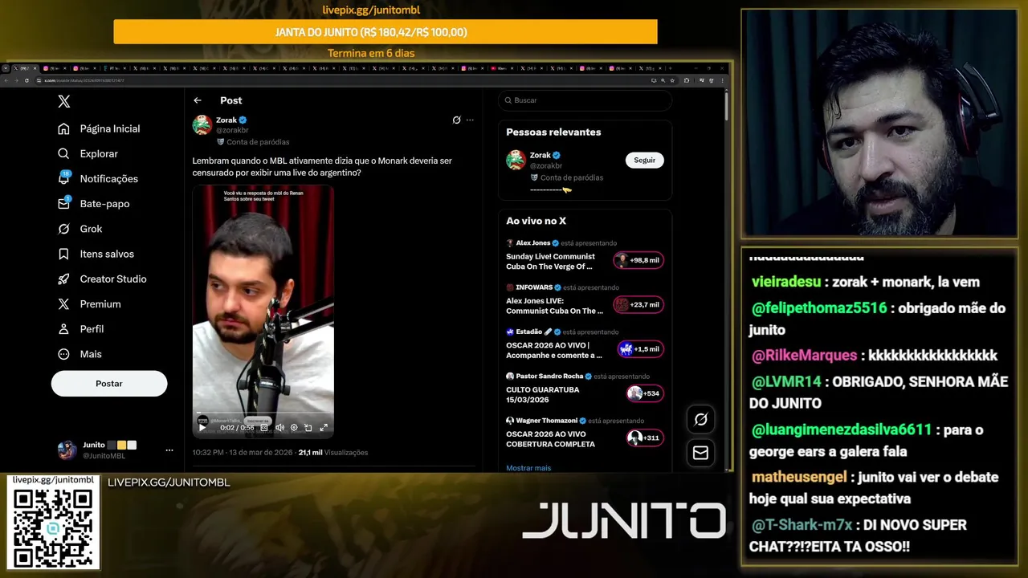Viewport: 1028px width, 578px height.
Task: Play the video in the post
Action: coord(202,428)
